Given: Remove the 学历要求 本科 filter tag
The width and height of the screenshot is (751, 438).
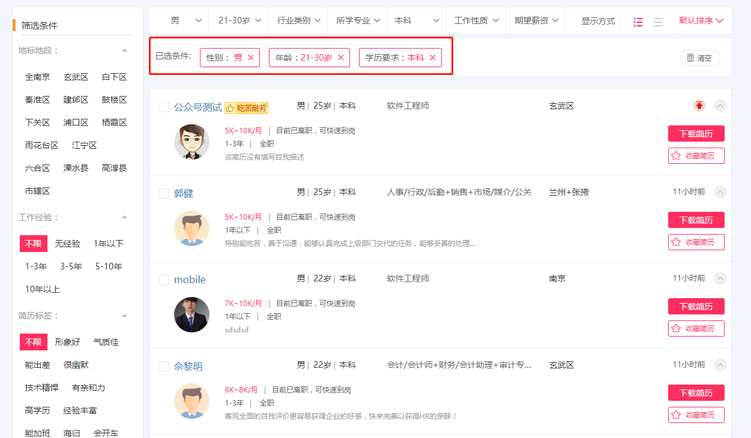Looking at the screenshot, I should (x=433, y=58).
